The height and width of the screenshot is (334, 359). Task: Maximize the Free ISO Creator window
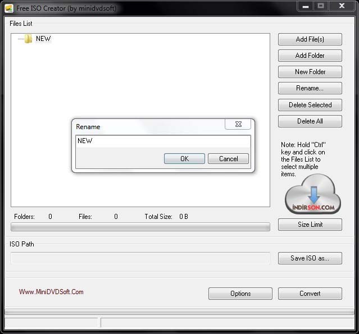click(x=321, y=6)
